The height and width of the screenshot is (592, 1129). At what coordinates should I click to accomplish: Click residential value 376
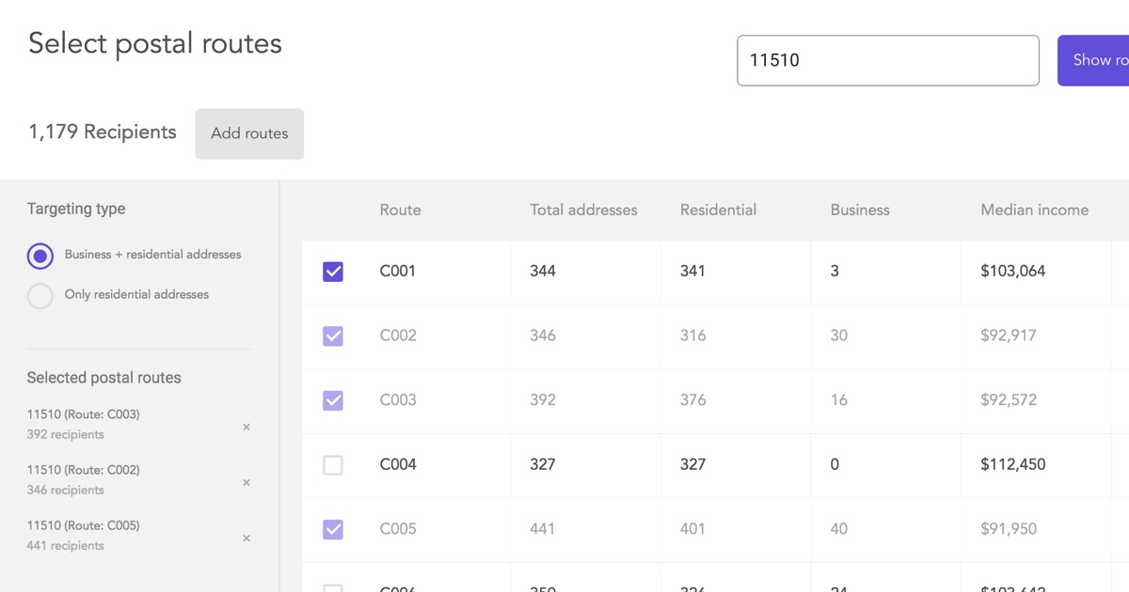(693, 399)
